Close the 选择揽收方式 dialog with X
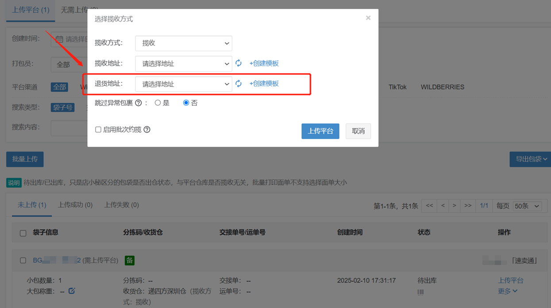The width and height of the screenshot is (551, 308). click(x=368, y=18)
